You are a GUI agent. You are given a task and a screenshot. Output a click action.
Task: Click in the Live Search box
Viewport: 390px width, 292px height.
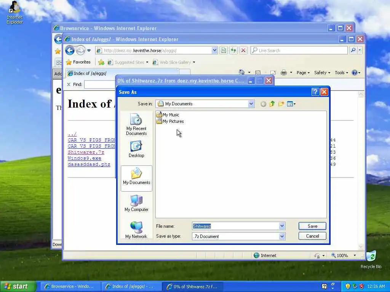coord(299,51)
